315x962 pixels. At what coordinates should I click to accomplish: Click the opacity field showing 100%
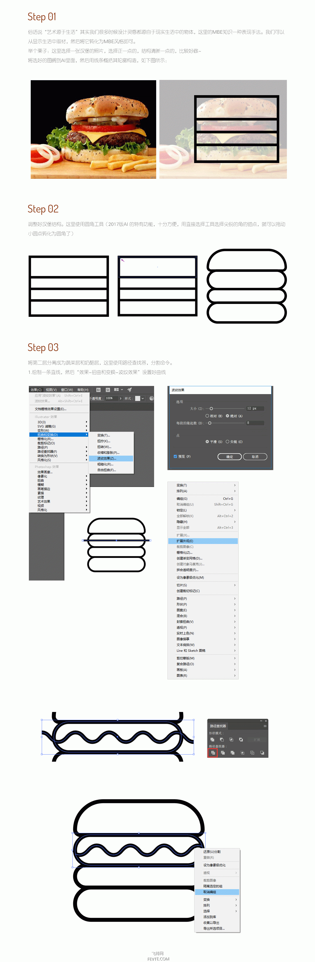[x=112, y=398]
